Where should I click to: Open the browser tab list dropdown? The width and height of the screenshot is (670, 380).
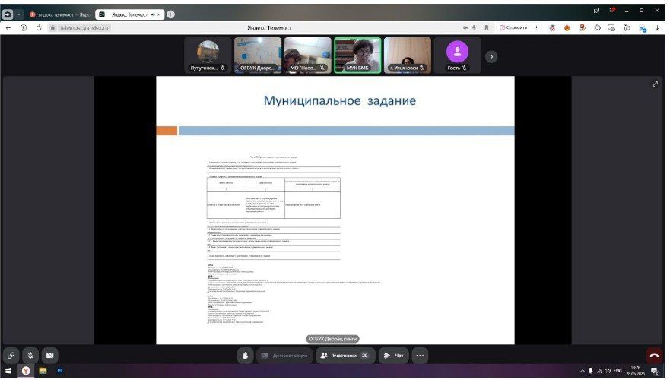pyautogui.click(x=19, y=14)
